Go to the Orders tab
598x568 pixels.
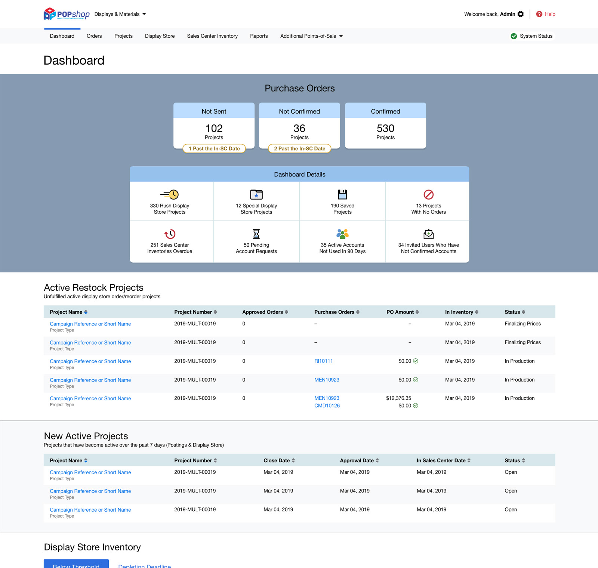[94, 36]
